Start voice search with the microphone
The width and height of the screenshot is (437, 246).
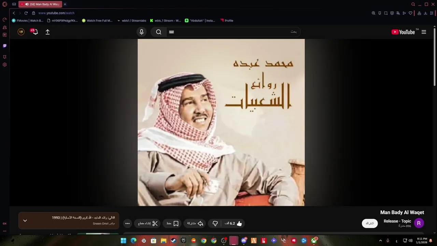[142, 32]
